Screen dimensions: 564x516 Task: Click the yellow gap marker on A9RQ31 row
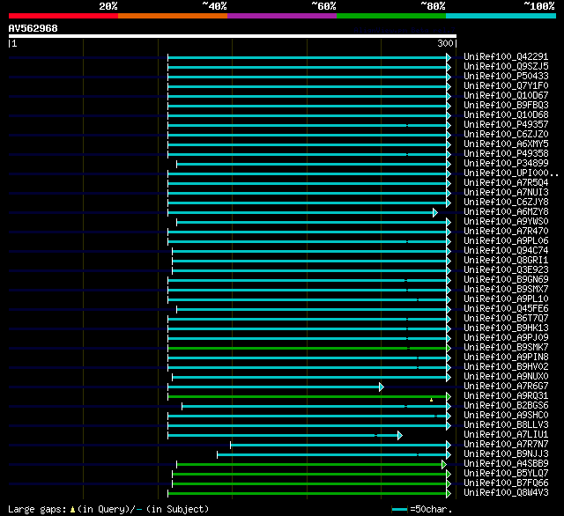[x=431, y=400]
